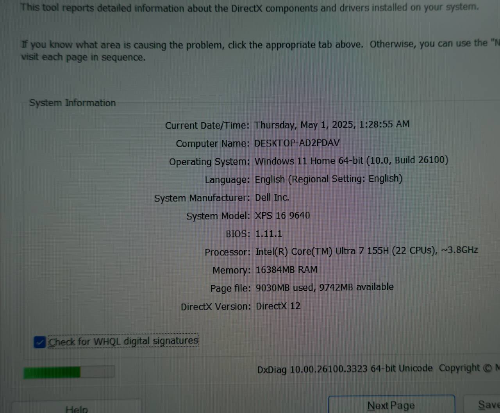
Task: Click the System Information section header
Action: (x=72, y=103)
